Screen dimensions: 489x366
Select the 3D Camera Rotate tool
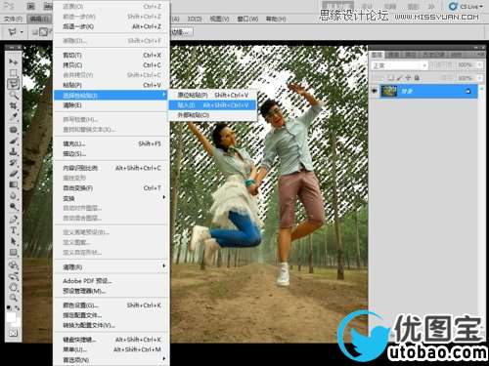14,276
